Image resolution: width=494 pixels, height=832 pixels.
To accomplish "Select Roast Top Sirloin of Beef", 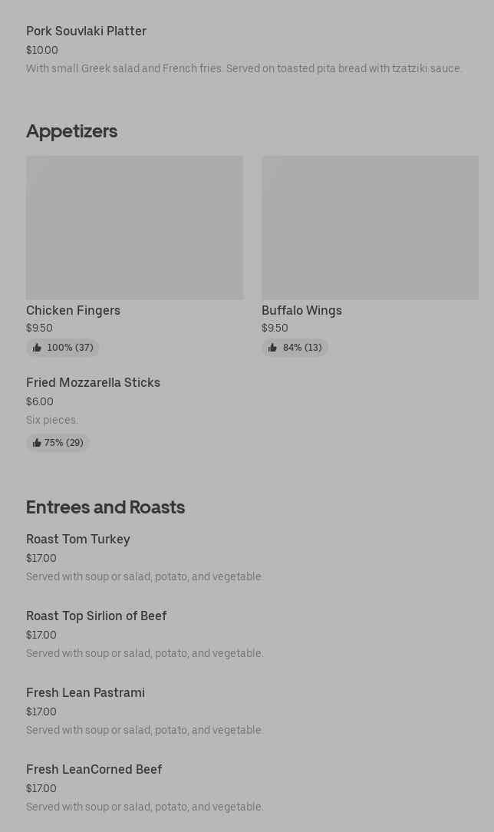I will (x=96, y=616).
